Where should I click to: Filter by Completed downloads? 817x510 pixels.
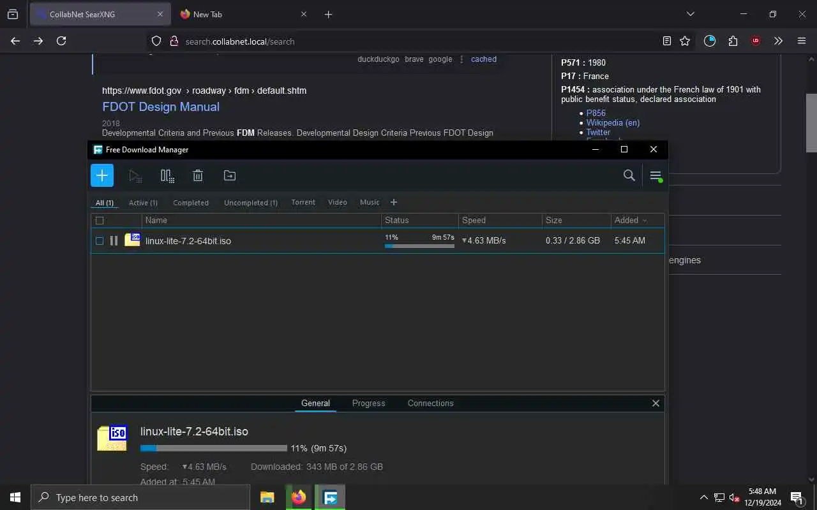click(x=191, y=203)
